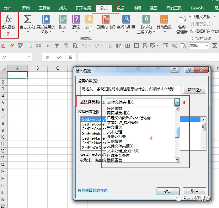Click the clear filter funnel icon

click(x=66, y=46)
